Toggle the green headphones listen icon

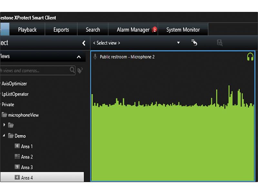pyautogui.click(x=250, y=57)
